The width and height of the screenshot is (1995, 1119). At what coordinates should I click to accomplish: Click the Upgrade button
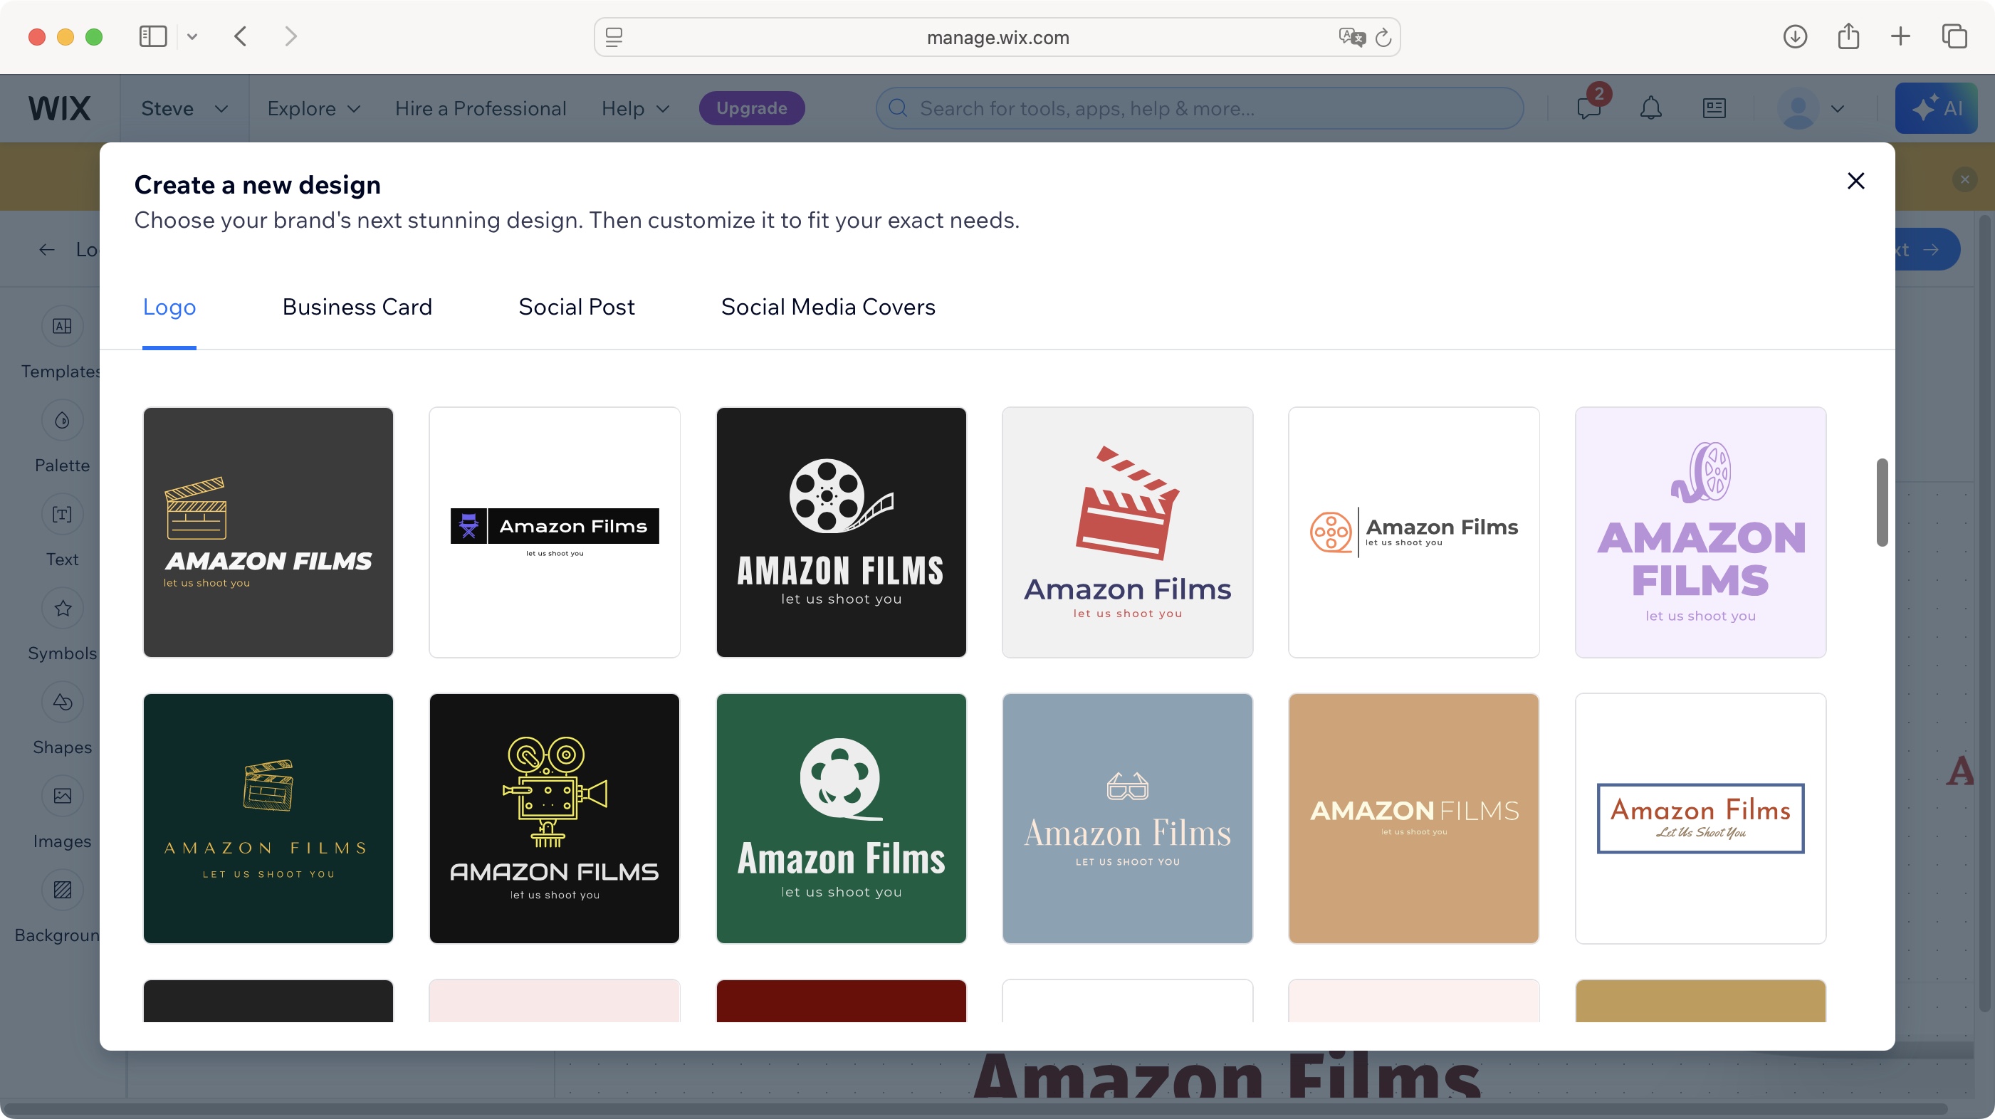(751, 108)
